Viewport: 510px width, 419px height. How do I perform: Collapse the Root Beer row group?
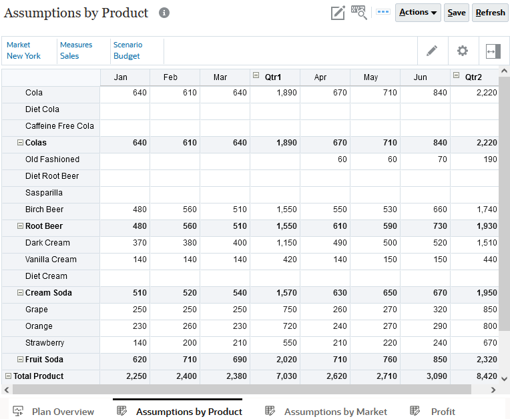click(20, 226)
